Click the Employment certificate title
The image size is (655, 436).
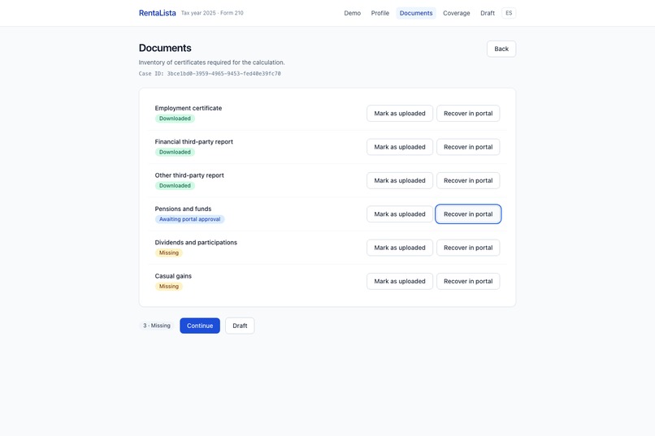(x=189, y=108)
